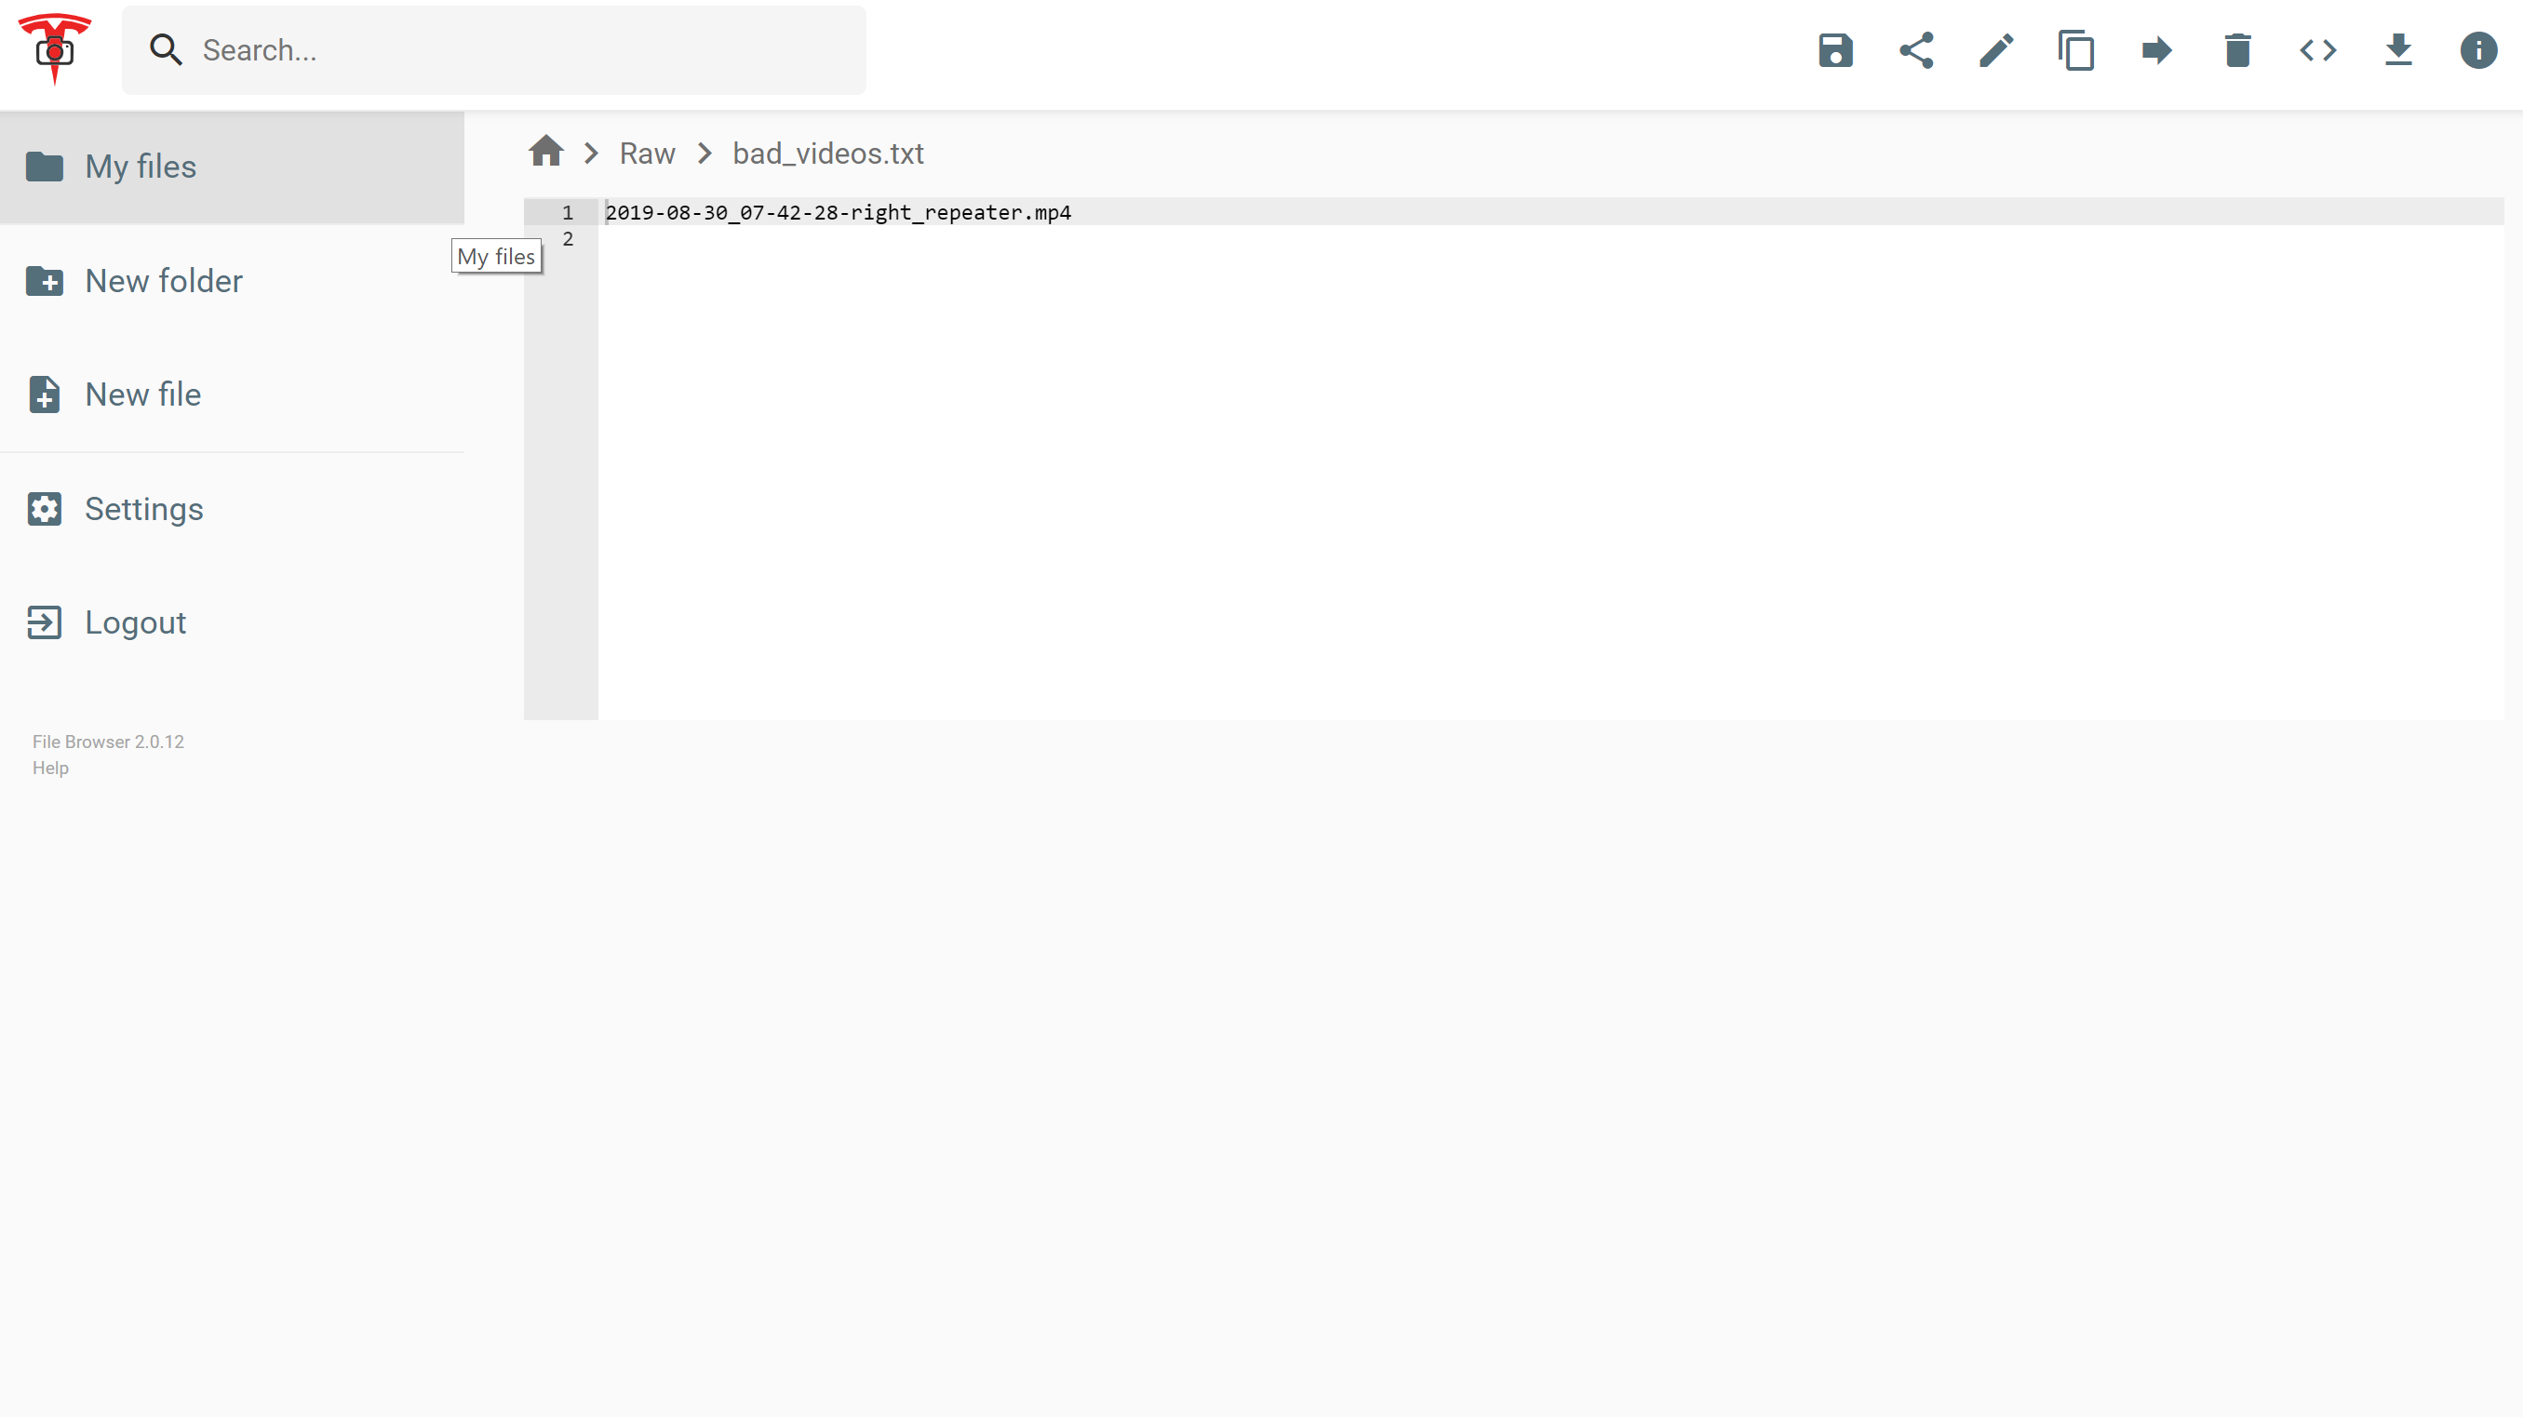Click the copy file icon

[x=2076, y=50]
